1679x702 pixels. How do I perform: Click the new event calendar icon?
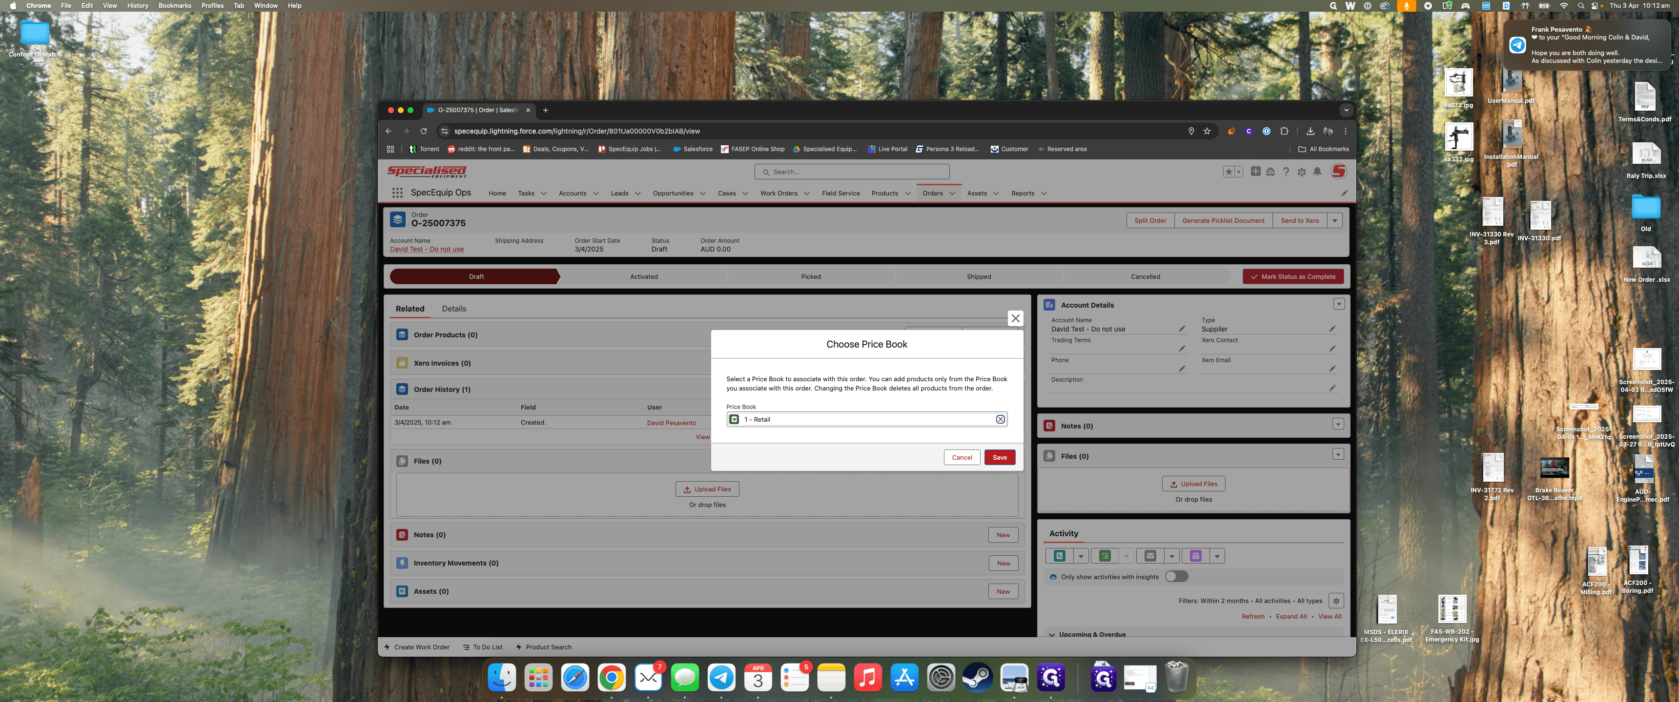[x=1195, y=555]
